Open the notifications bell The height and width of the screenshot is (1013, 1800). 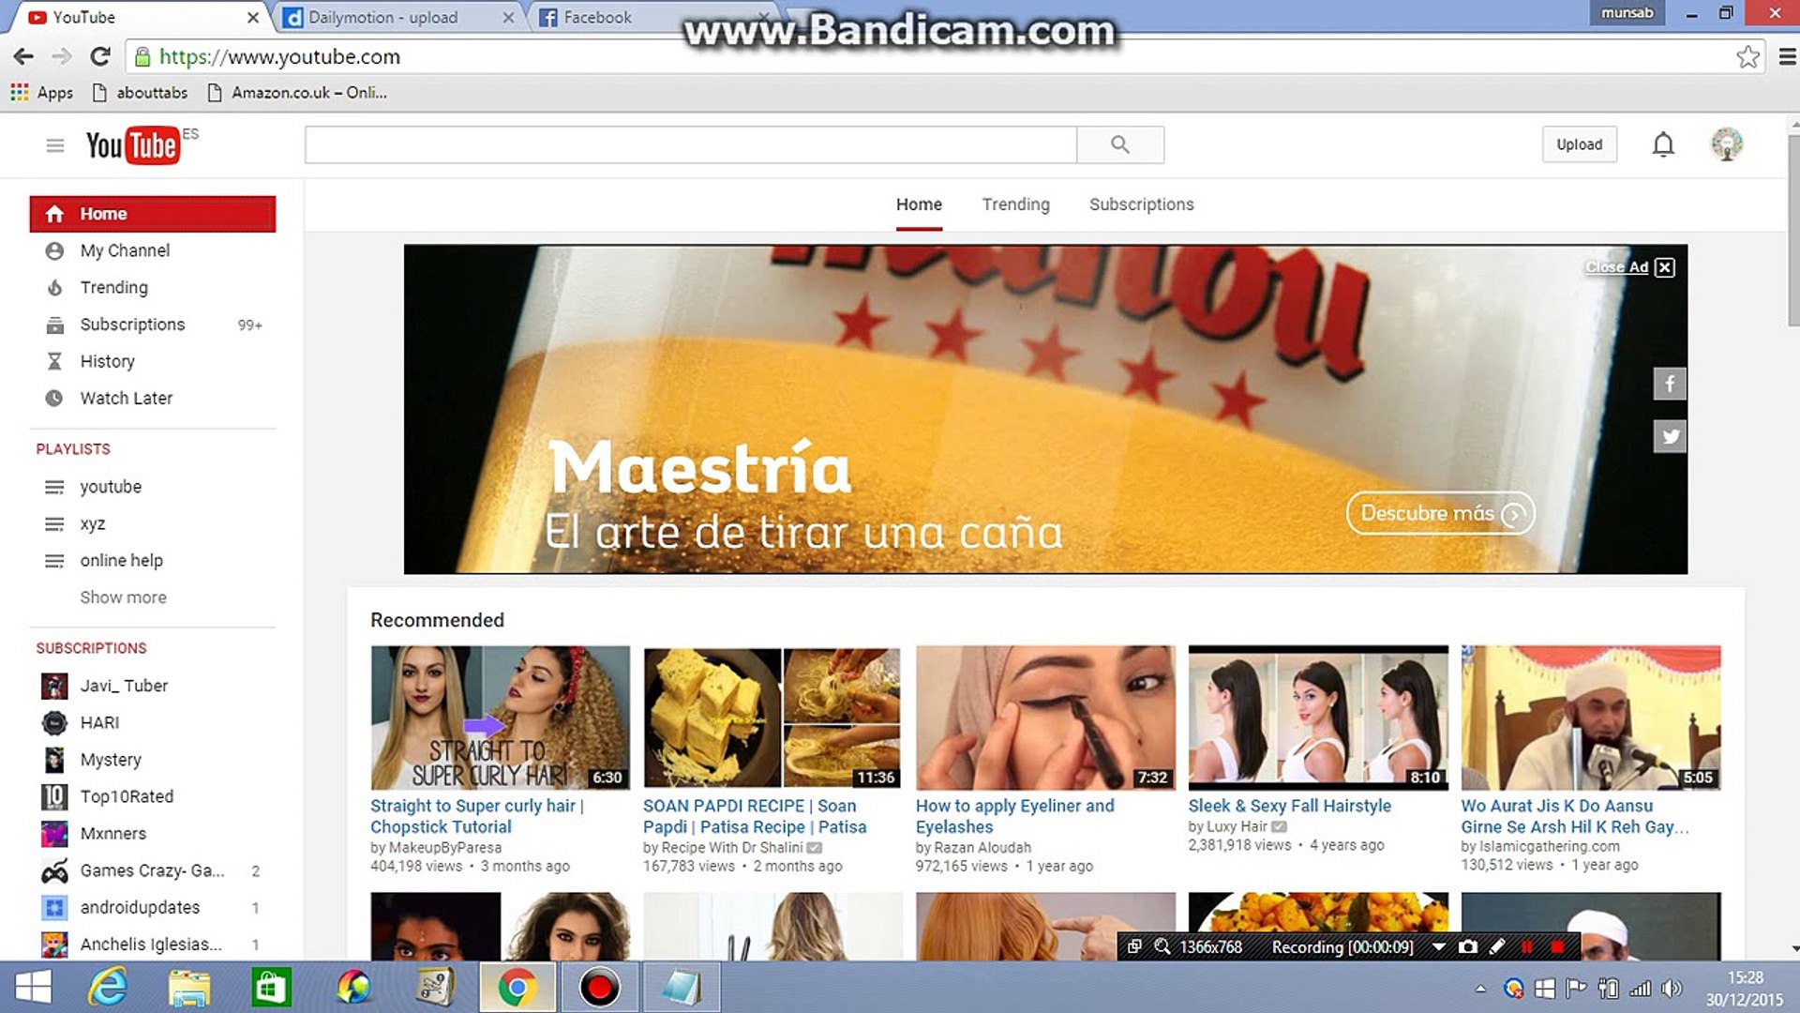1662,144
